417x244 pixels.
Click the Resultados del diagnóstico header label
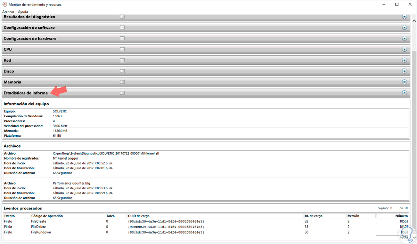pyautogui.click(x=29, y=17)
